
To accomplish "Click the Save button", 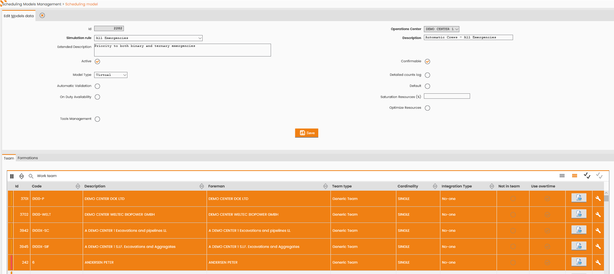I will [307, 133].
